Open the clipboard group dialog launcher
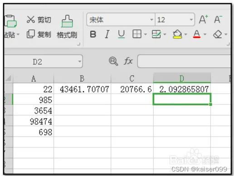The width and height of the screenshot is (234, 176). [78, 44]
